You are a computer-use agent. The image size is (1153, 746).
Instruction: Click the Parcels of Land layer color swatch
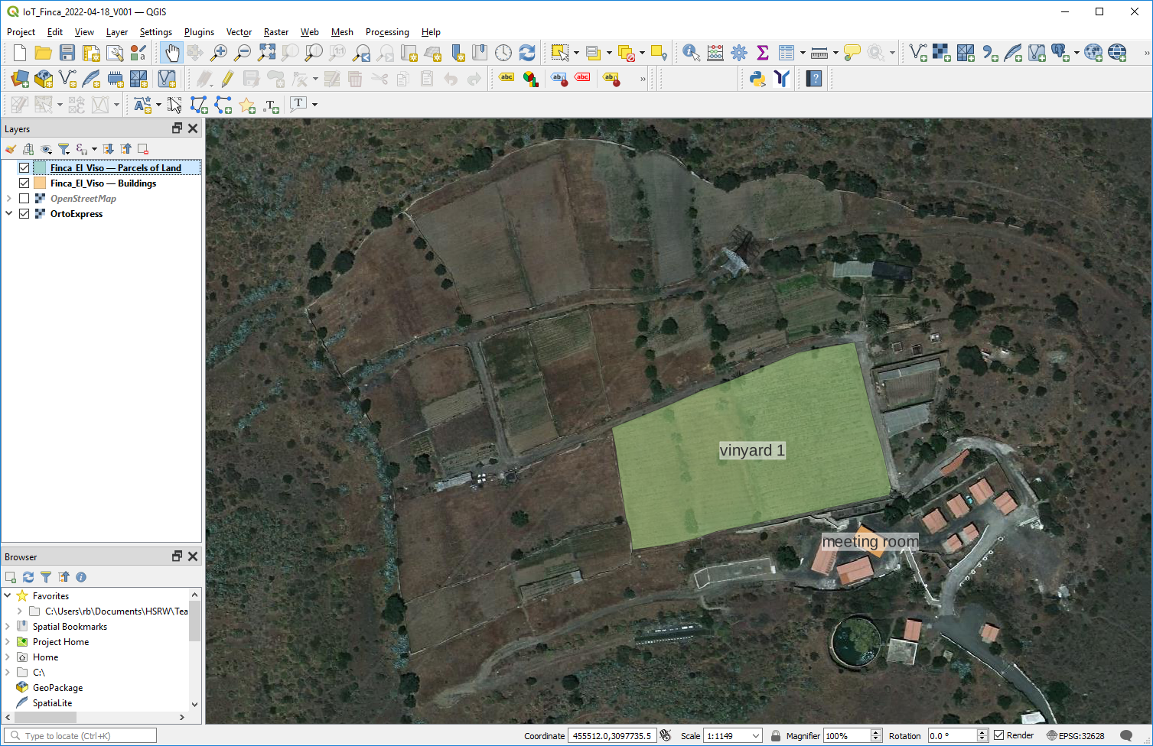(40, 168)
